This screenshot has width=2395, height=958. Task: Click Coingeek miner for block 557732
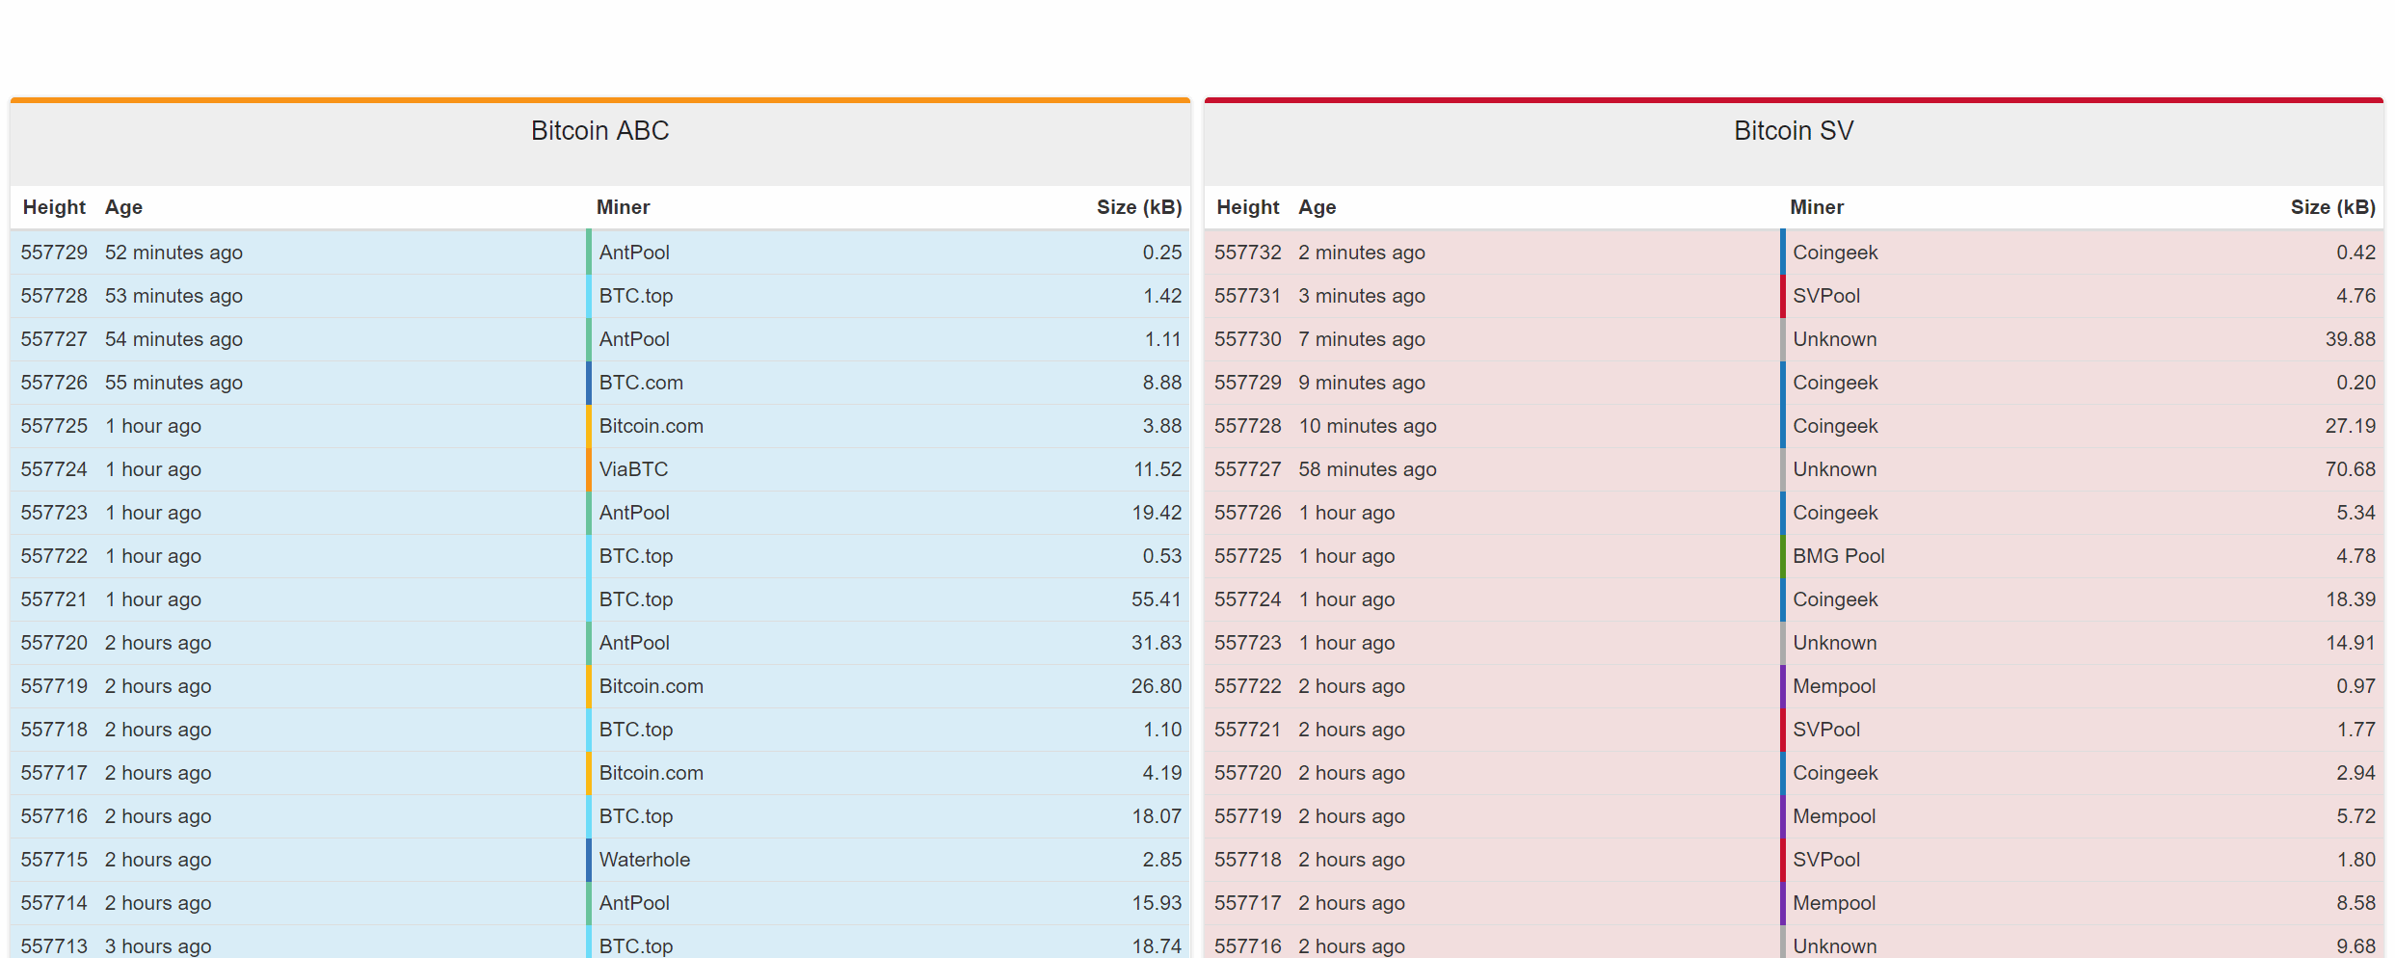tap(1835, 253)
